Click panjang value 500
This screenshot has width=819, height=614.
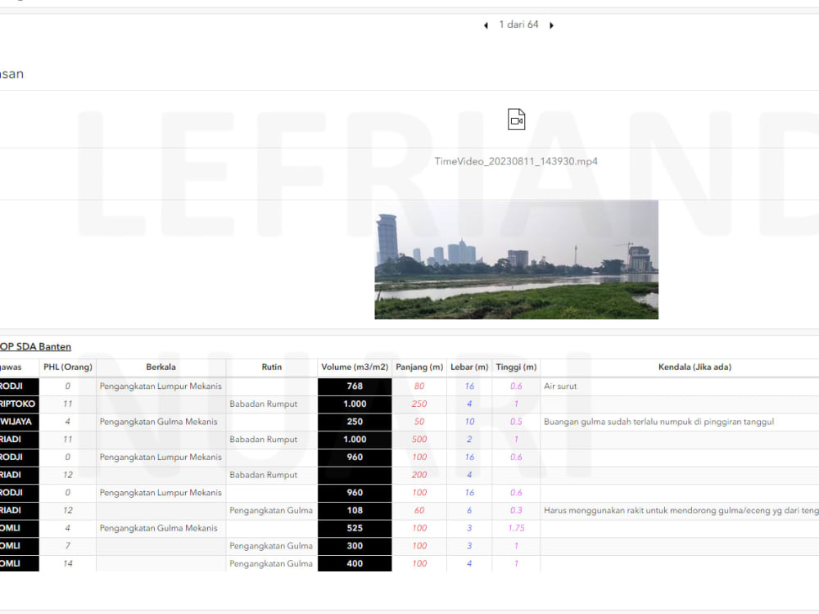[x=419, y=440]
